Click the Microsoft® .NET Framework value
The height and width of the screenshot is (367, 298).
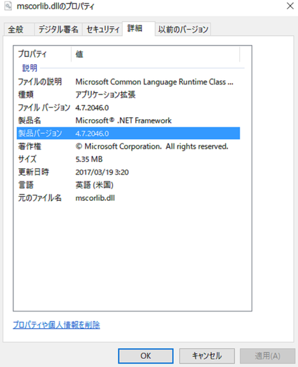[x=123, y=121]
